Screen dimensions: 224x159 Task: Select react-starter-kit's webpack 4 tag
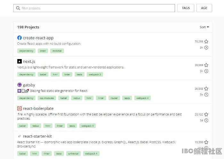click(91, 154)
